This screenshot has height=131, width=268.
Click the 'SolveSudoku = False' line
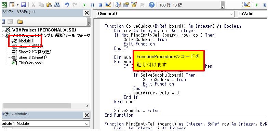137,111
